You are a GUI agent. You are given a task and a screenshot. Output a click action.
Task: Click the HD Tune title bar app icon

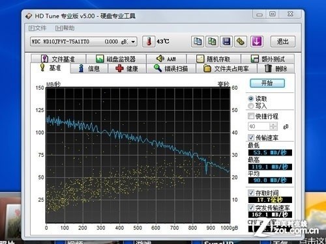coord(29,16)
